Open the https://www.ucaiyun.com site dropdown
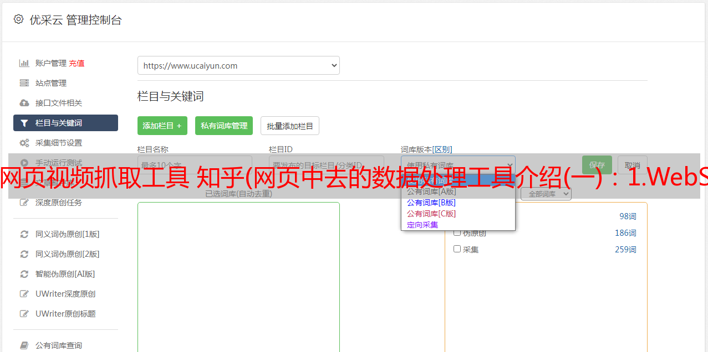The image size is (708, 352). click(238, 65)
